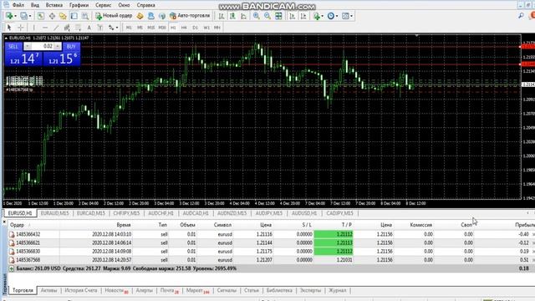This screenshot has height=301, width=535.
Task: Select order 1485366432 row
Action: (x=272, y=234)
